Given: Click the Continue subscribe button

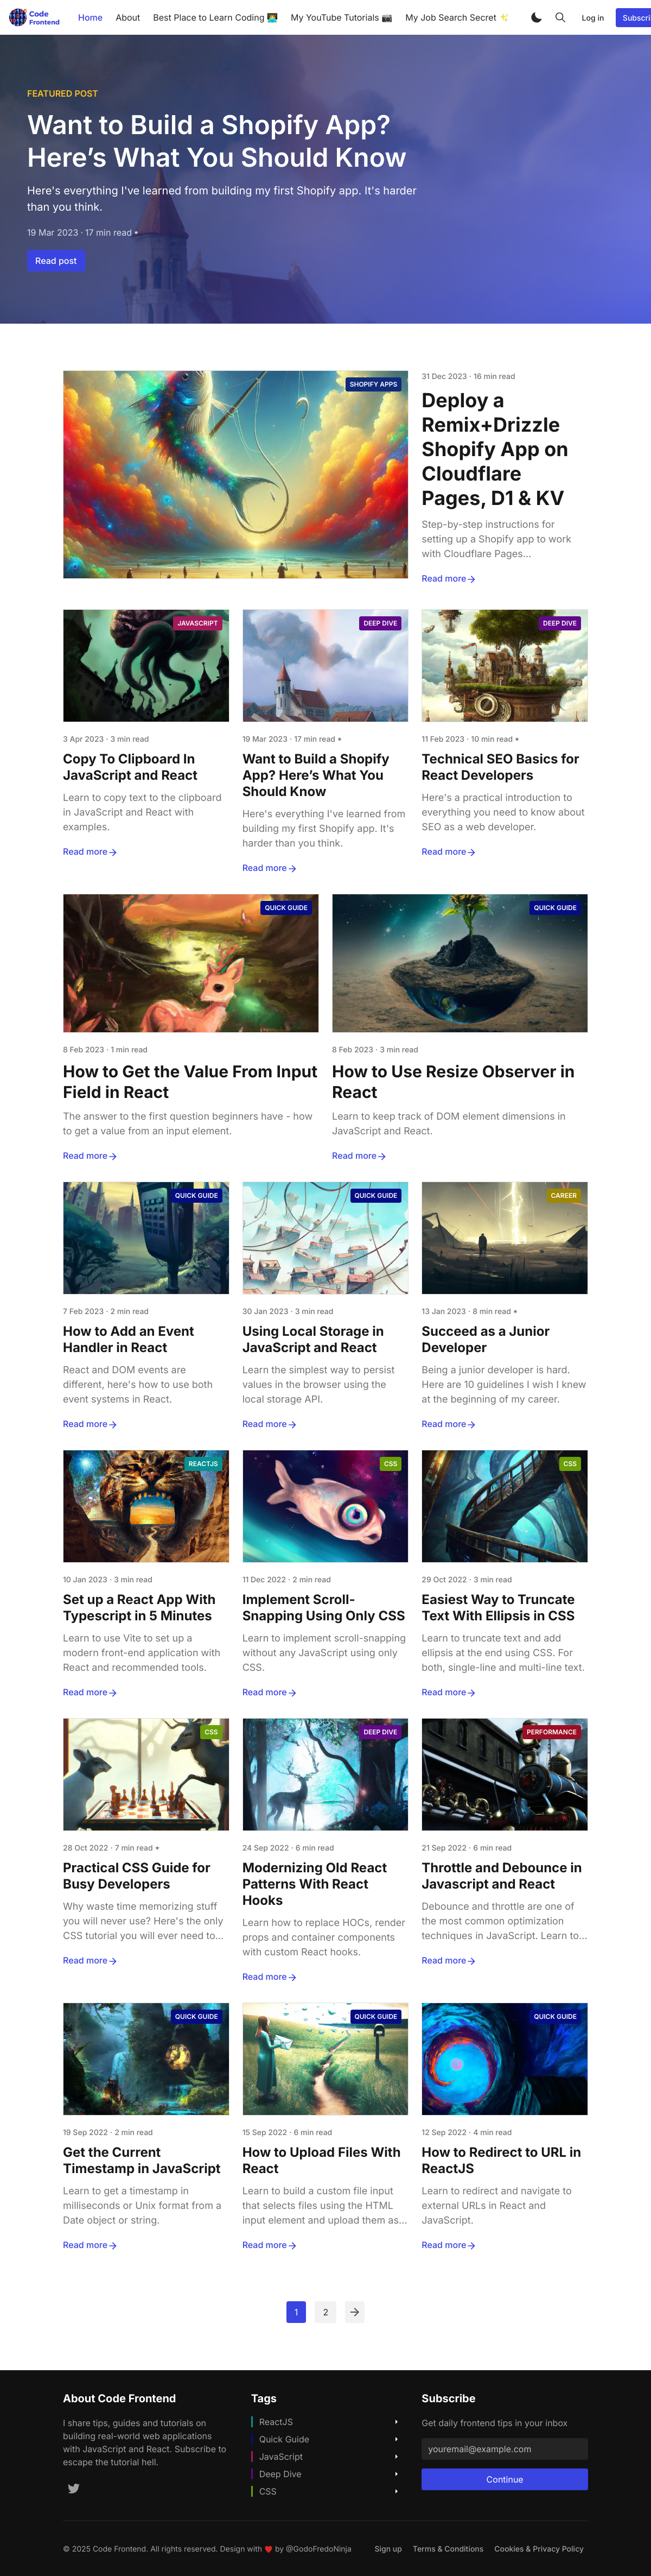Looking at the screenshot, I should [504, 2478].
